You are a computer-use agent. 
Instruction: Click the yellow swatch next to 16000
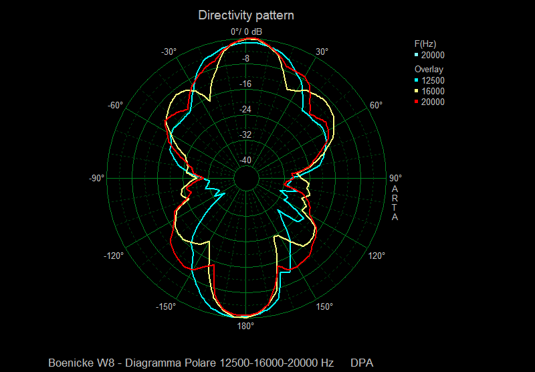(x=416, y=91)
